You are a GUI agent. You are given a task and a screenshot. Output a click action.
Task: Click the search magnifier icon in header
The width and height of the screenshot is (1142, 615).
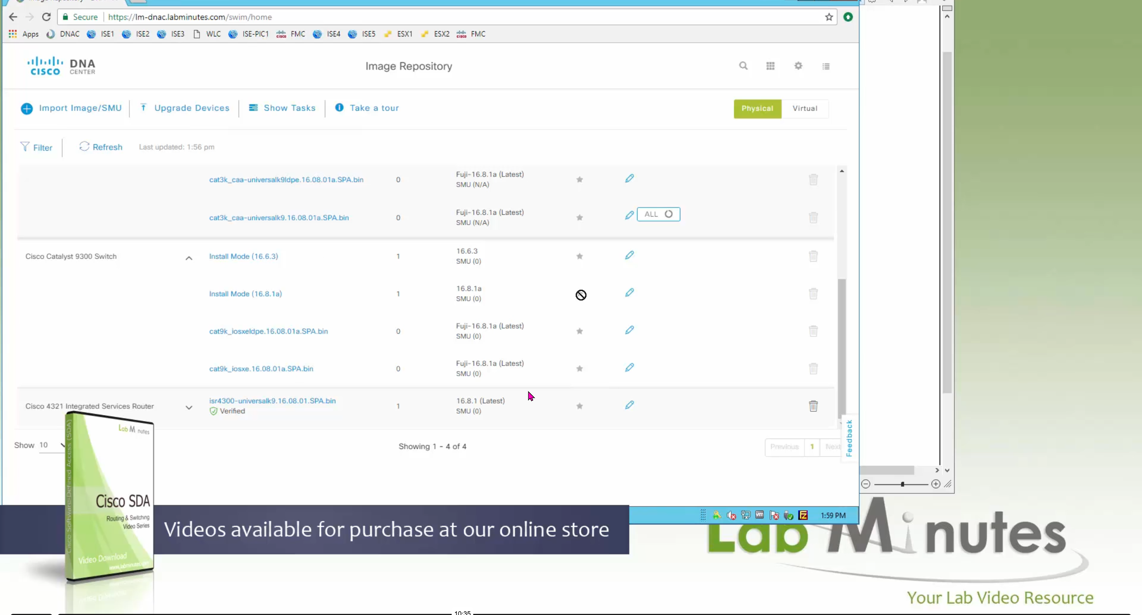[743, 66]
